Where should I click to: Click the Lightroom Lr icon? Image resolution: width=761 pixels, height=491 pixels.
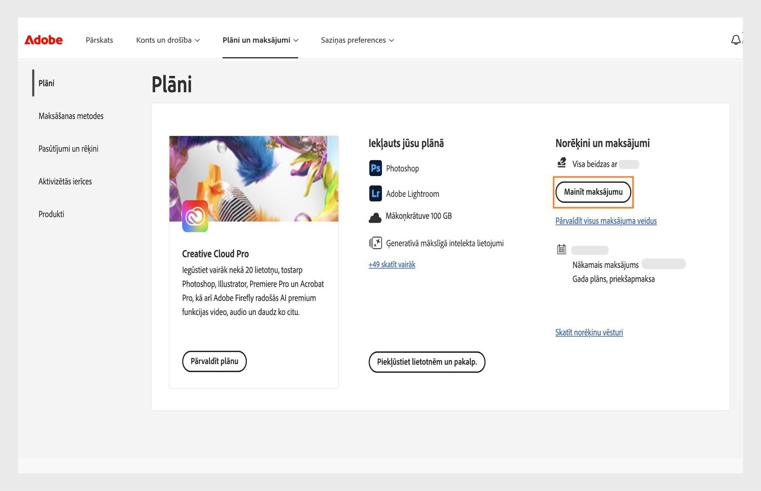pyautogui.click(x=375, y=193)
